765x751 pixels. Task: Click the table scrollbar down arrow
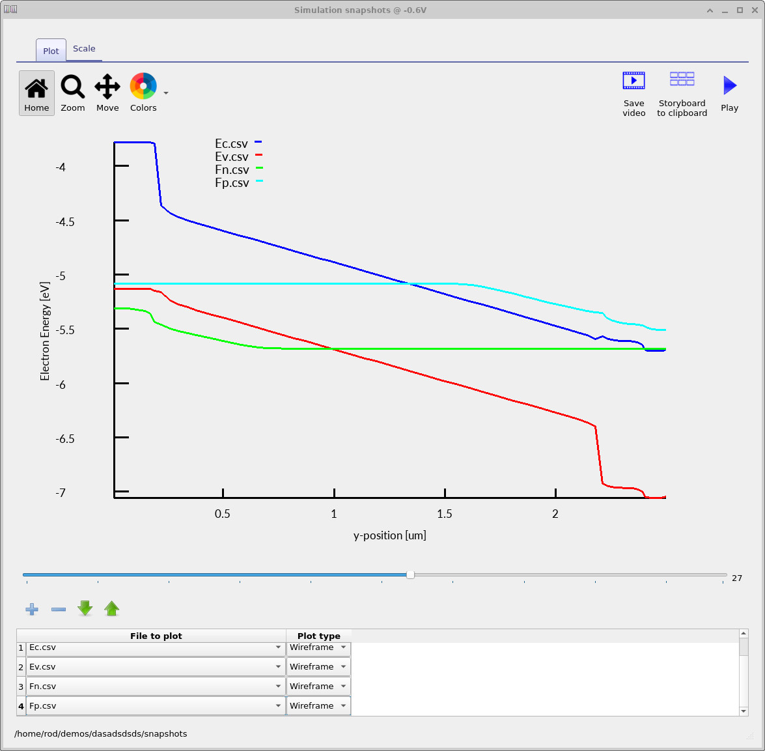click(x=744, y=711)
